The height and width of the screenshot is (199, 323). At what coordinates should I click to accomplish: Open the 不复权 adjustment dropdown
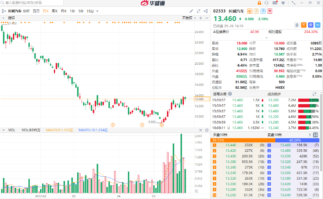click(x=189, y=18)
